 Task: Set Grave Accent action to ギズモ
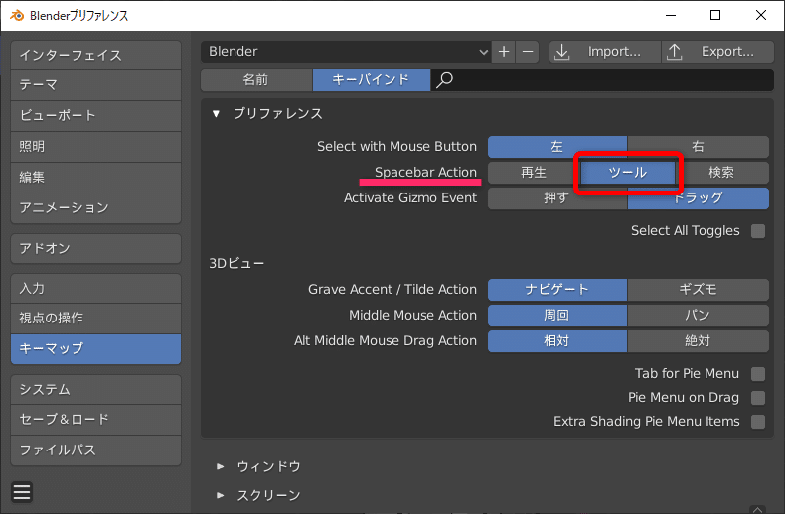click(x=698, y=290)
